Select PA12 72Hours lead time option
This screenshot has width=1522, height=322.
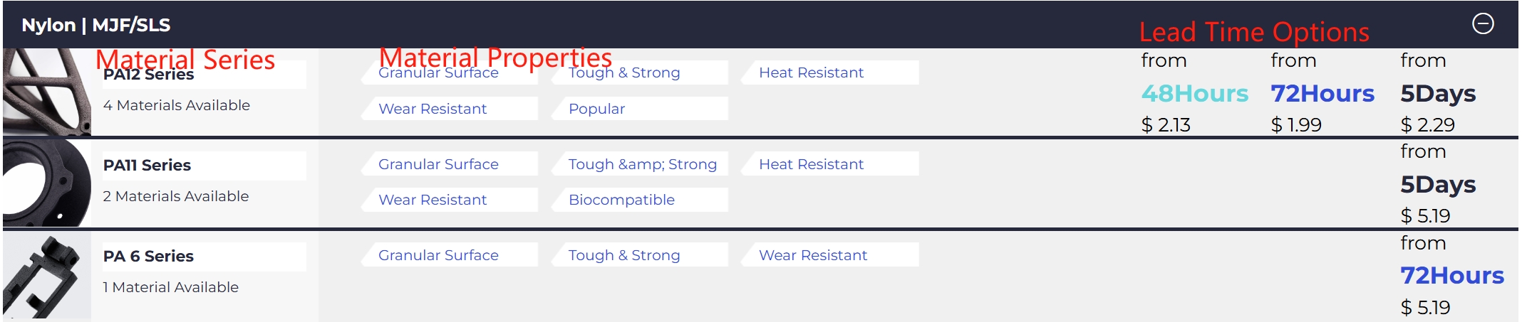click(1322, 94)
